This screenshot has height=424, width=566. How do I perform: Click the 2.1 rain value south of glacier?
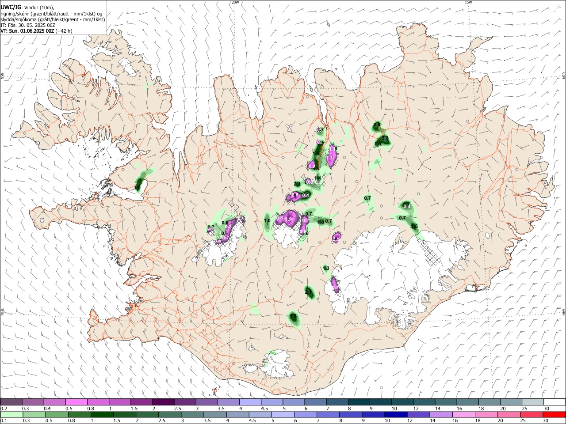click(x=309, y=291)
